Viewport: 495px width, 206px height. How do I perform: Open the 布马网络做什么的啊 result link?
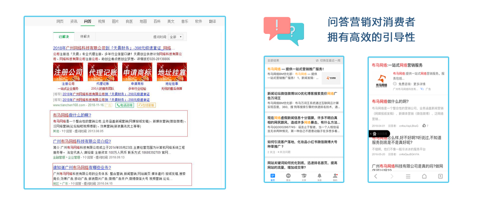point(72,115)
